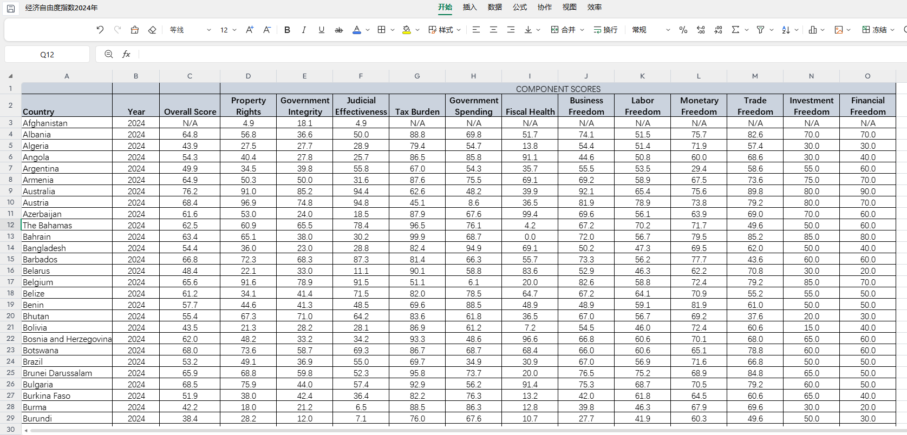Click the eraser clear-format icon

click(x=152, y=30)
